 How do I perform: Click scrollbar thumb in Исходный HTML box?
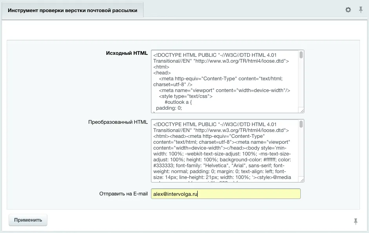[x=301, y=55]
